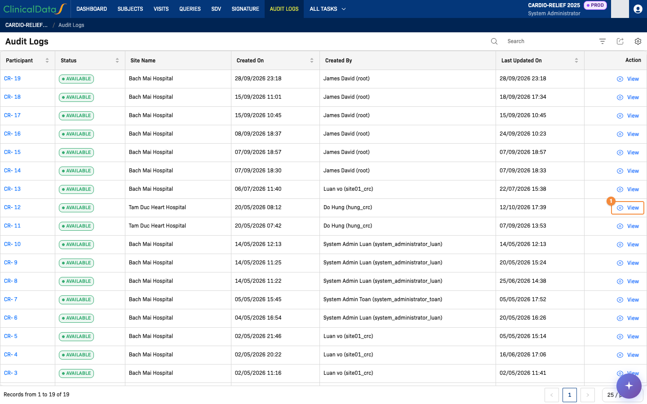The height and width of the screenshot is (404, 647).
Task: Sort by Last Updated On arrows
Action: pyautogui.click(x=576, y=61)
